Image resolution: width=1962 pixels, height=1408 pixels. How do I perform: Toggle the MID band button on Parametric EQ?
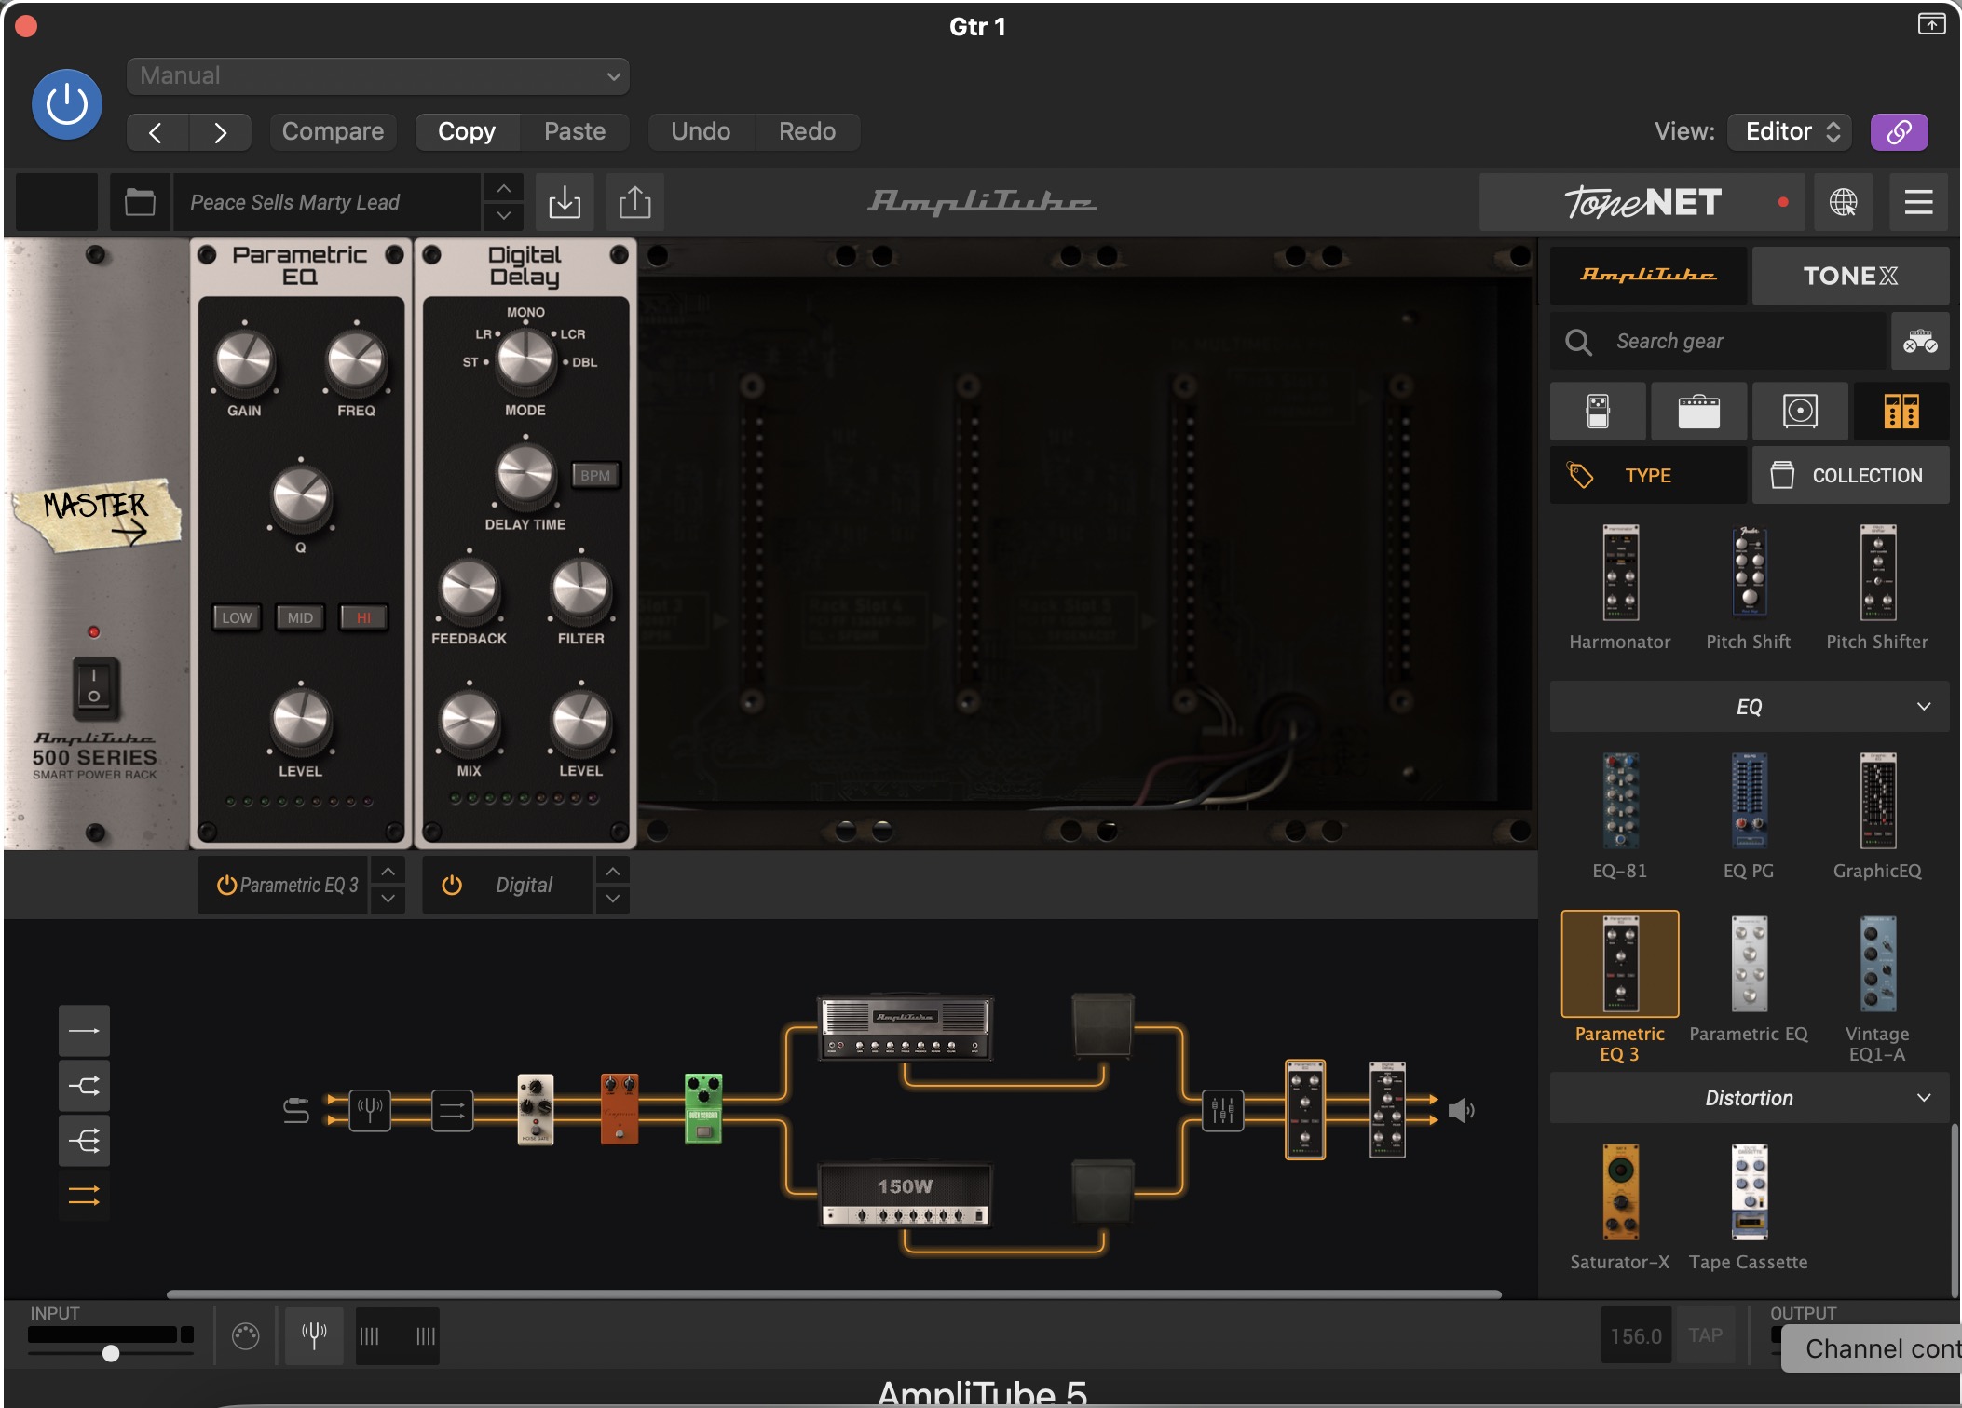pos(300,617)
